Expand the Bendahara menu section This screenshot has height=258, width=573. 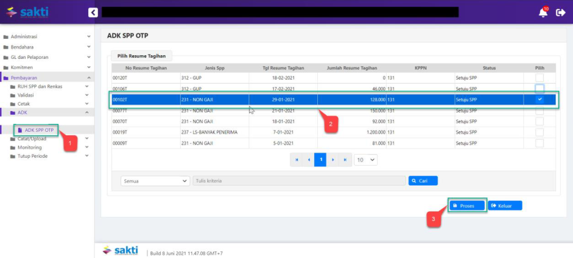click(x=46, y=47)
